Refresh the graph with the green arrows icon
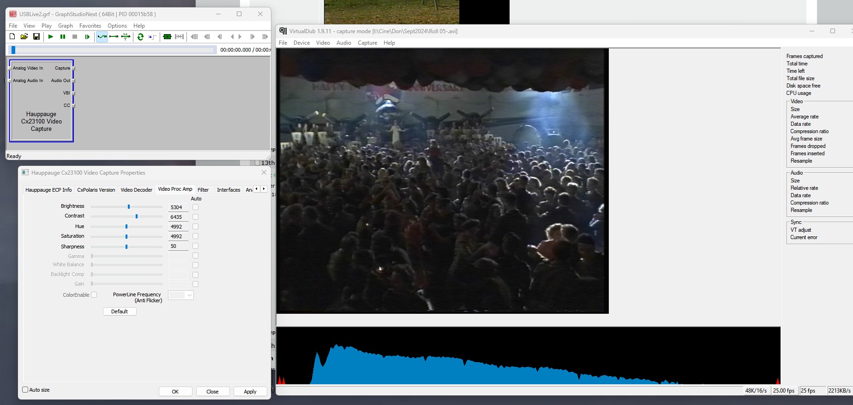The image size is (853, 405). click(x=141, y=36)
